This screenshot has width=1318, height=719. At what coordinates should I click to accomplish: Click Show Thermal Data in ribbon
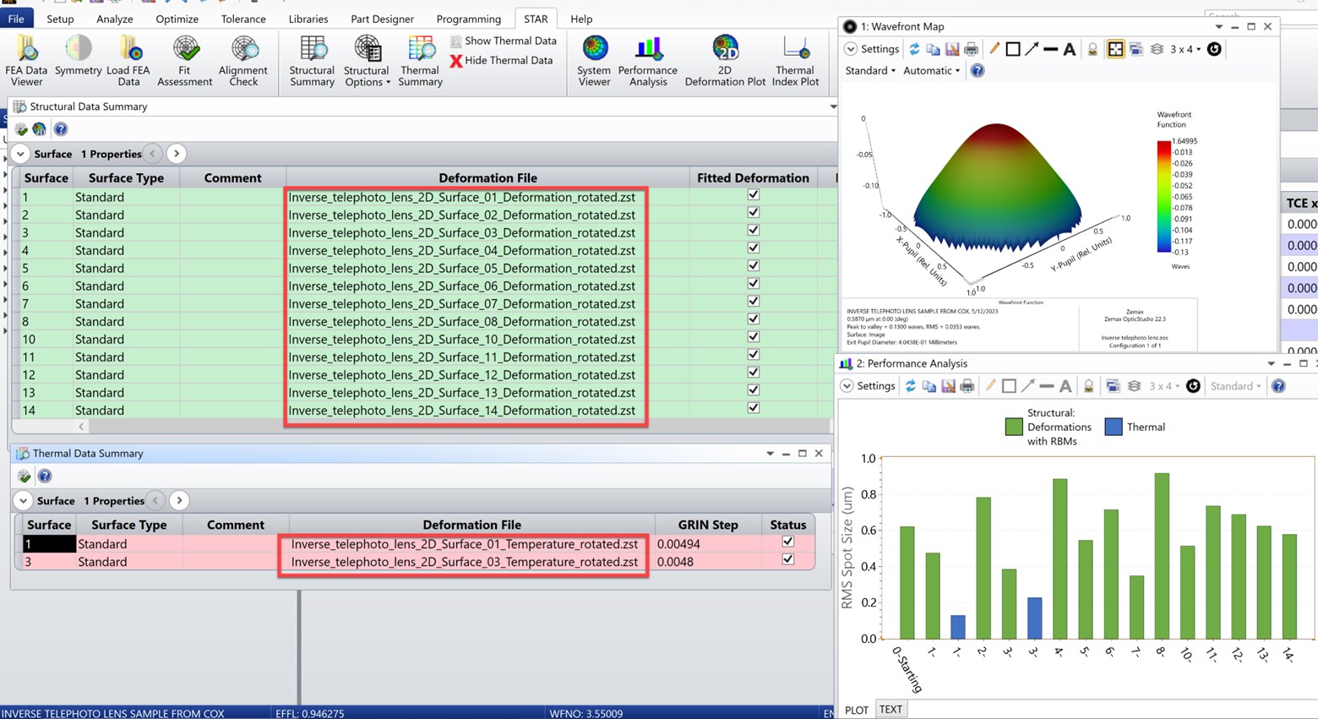point(503,41)
